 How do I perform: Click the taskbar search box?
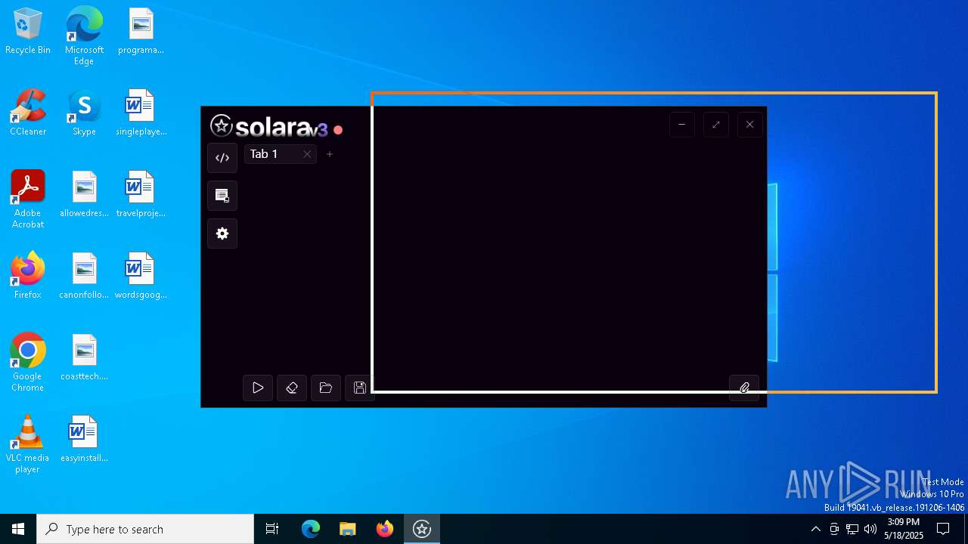[x=145, y=529]
